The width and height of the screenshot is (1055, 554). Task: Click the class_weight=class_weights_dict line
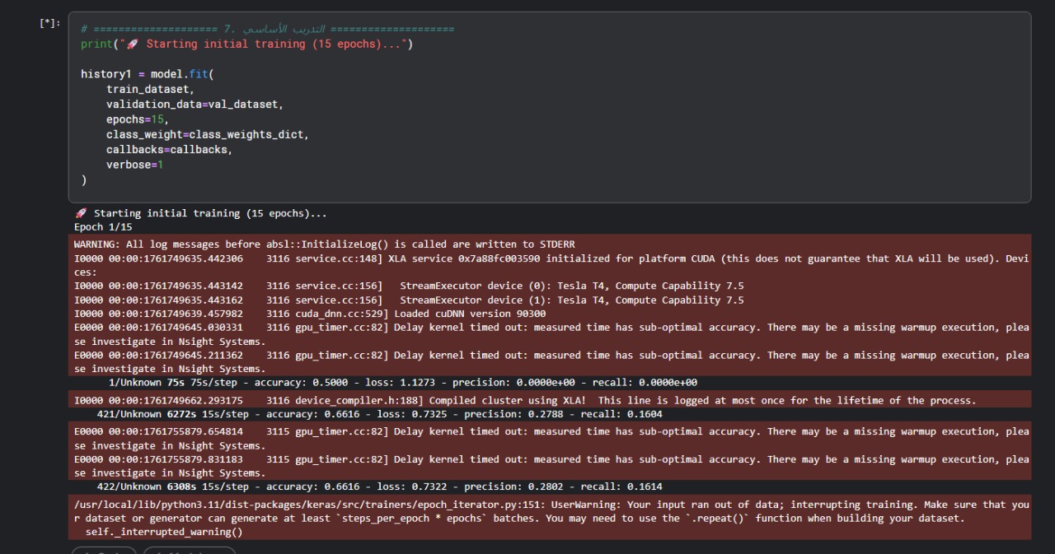[207, 134]
